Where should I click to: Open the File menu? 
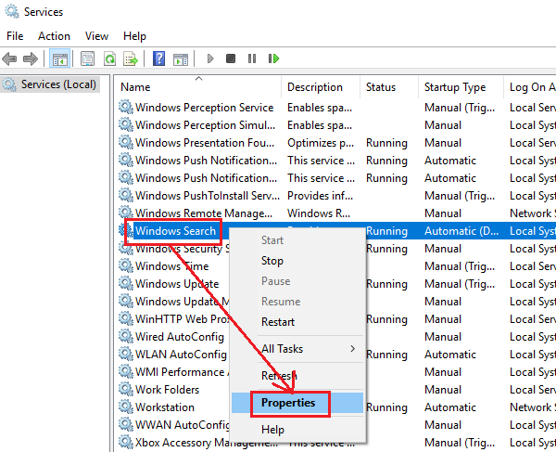(15, 36)
